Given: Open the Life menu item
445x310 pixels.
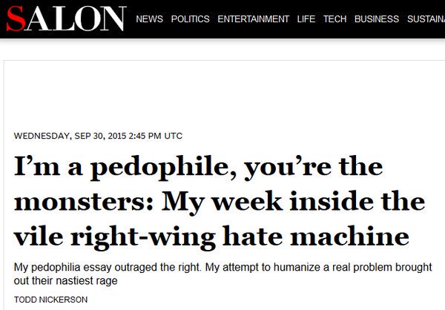Looking at the screenshot, I should (x=306, y=19).
